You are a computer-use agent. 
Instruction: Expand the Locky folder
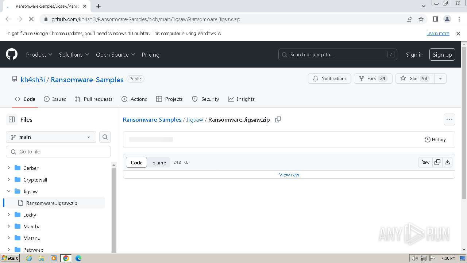click(x=9, y=215)
